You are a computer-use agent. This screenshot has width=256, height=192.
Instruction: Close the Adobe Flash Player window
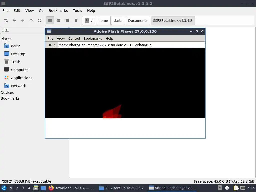(202, 31)
